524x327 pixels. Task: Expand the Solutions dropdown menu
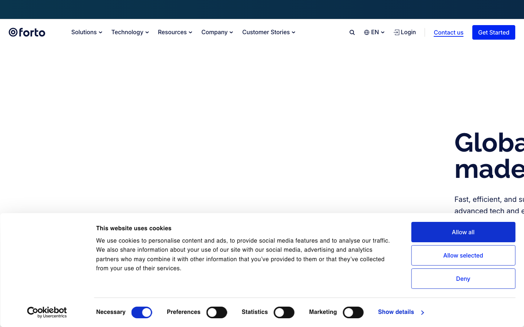pyautogui.click(x=87, y=32)
